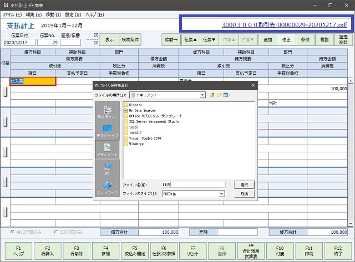Click the 取消 cancel button
Image resolution: width=355 pixels, height=262 pixels.
coord(244,194)
